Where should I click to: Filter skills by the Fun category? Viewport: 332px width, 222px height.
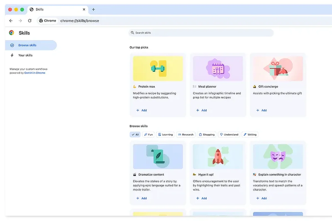[x=148, y=135]
